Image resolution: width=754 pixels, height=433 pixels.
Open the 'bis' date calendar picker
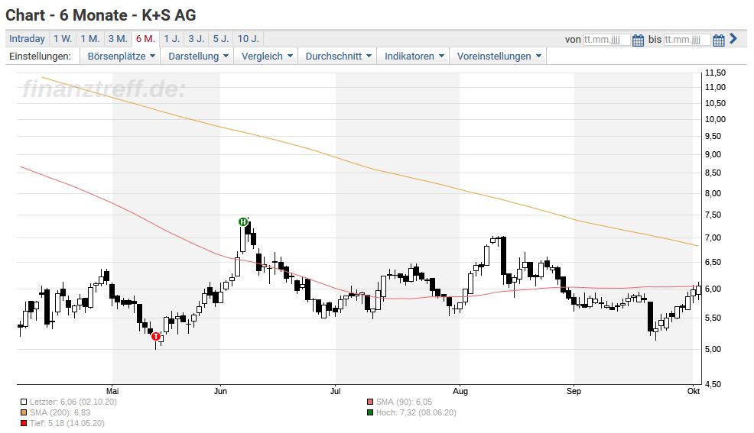pyautogui.click(x=718, y=40)
